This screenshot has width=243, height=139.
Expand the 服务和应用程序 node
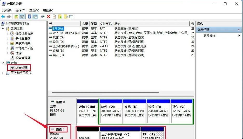click(x=3, y=73)
